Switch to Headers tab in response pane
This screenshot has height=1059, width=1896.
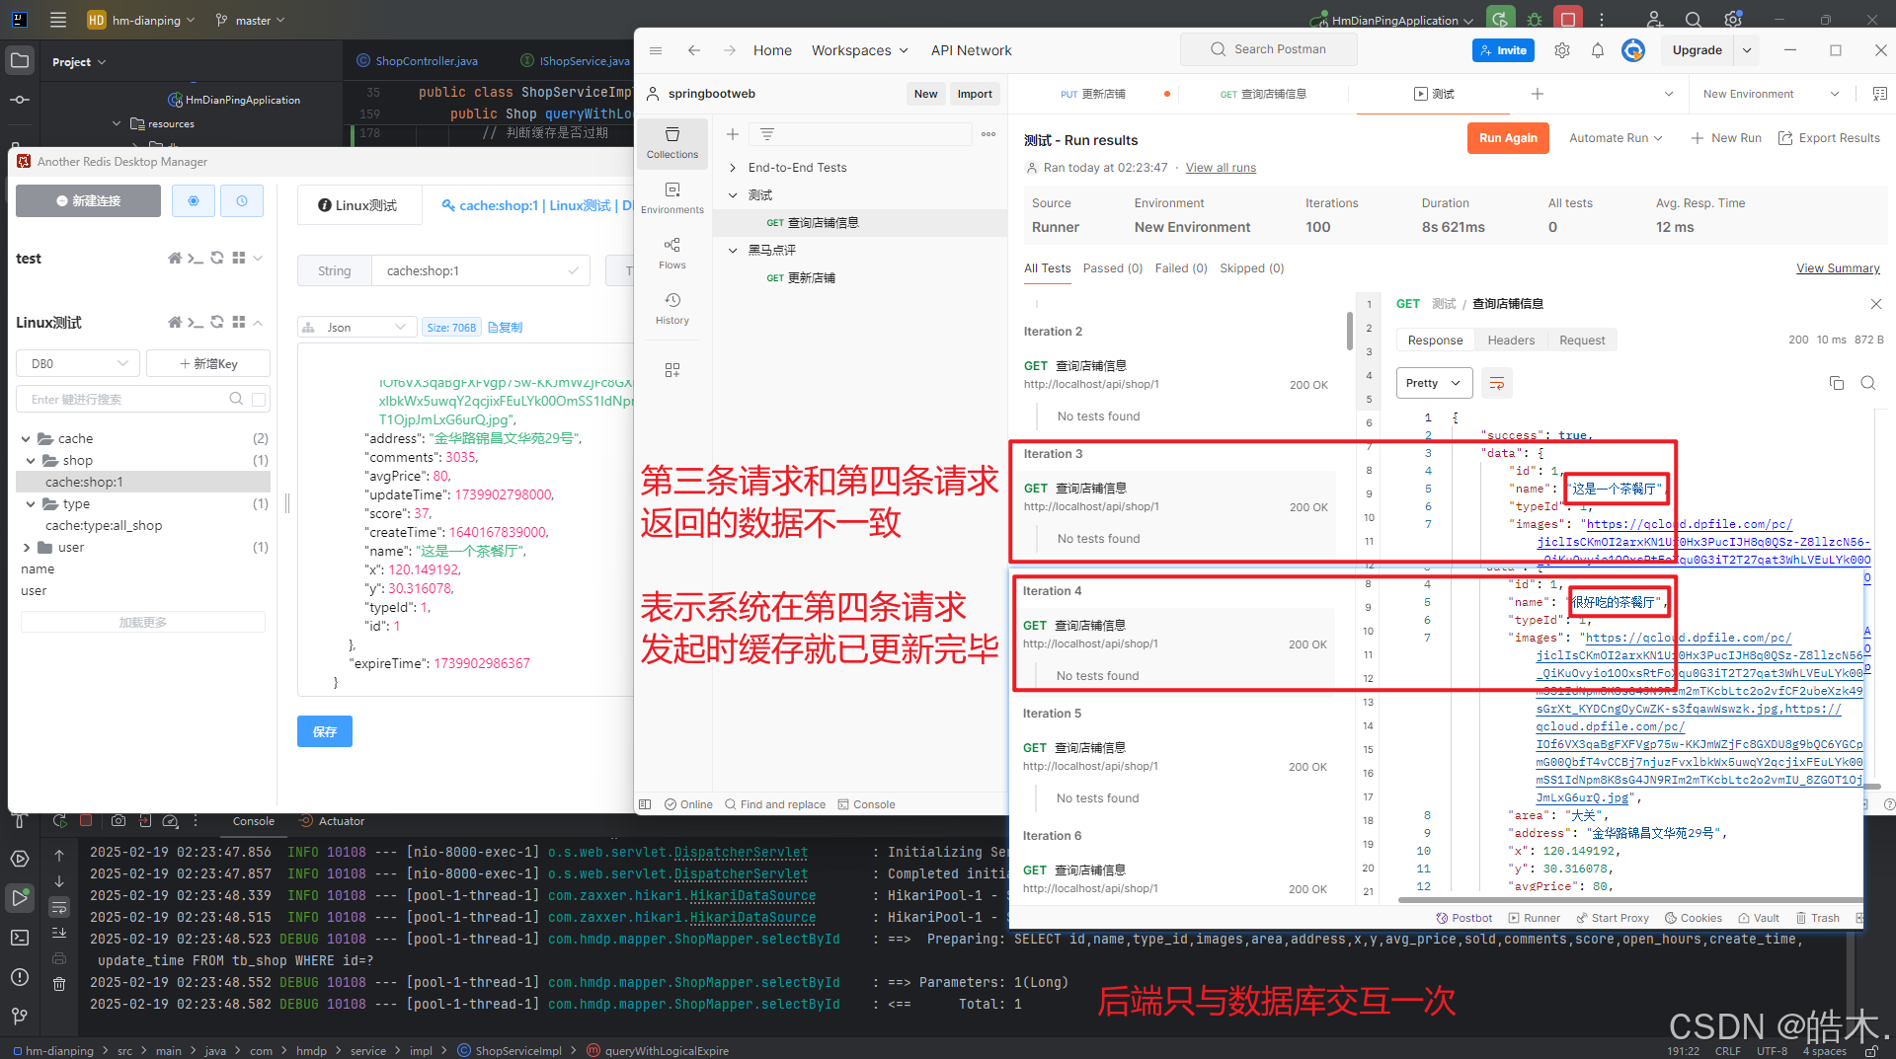click(x=1511, y=340)
